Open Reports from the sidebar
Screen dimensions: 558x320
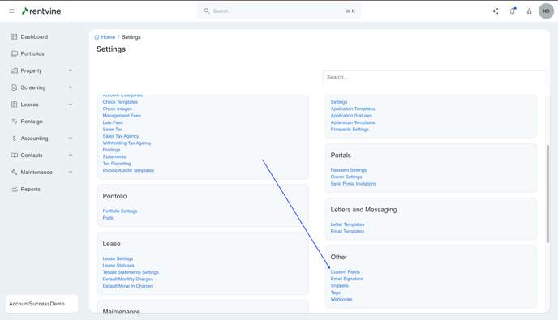coord(30,189)
